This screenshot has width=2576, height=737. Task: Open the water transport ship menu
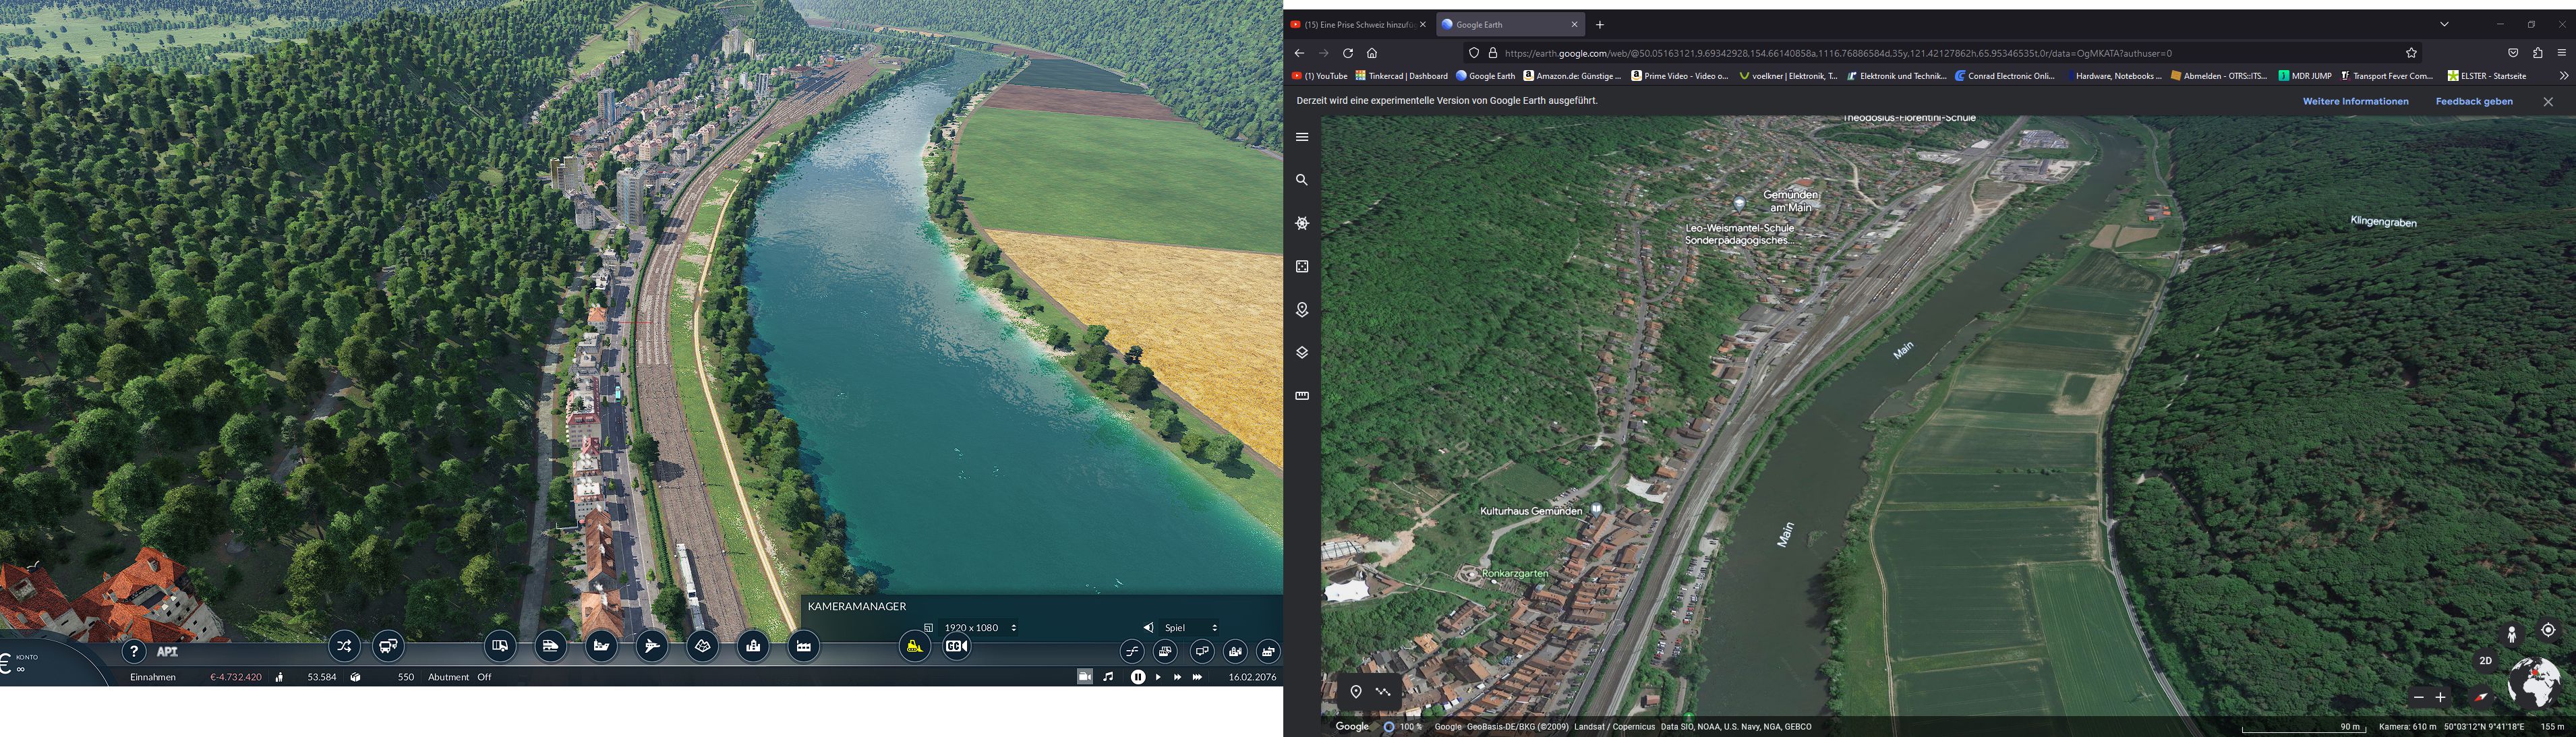click(x=601, y=646)
